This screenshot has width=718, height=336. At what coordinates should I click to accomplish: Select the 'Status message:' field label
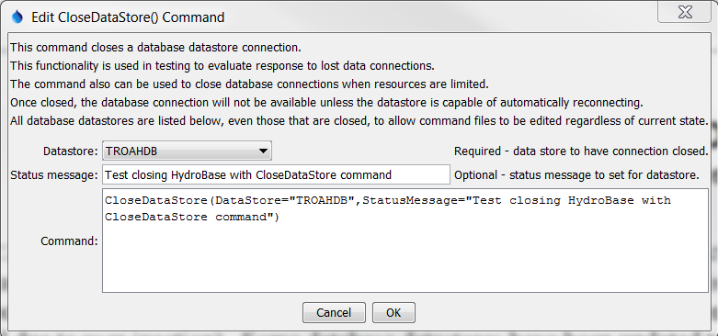54,175
